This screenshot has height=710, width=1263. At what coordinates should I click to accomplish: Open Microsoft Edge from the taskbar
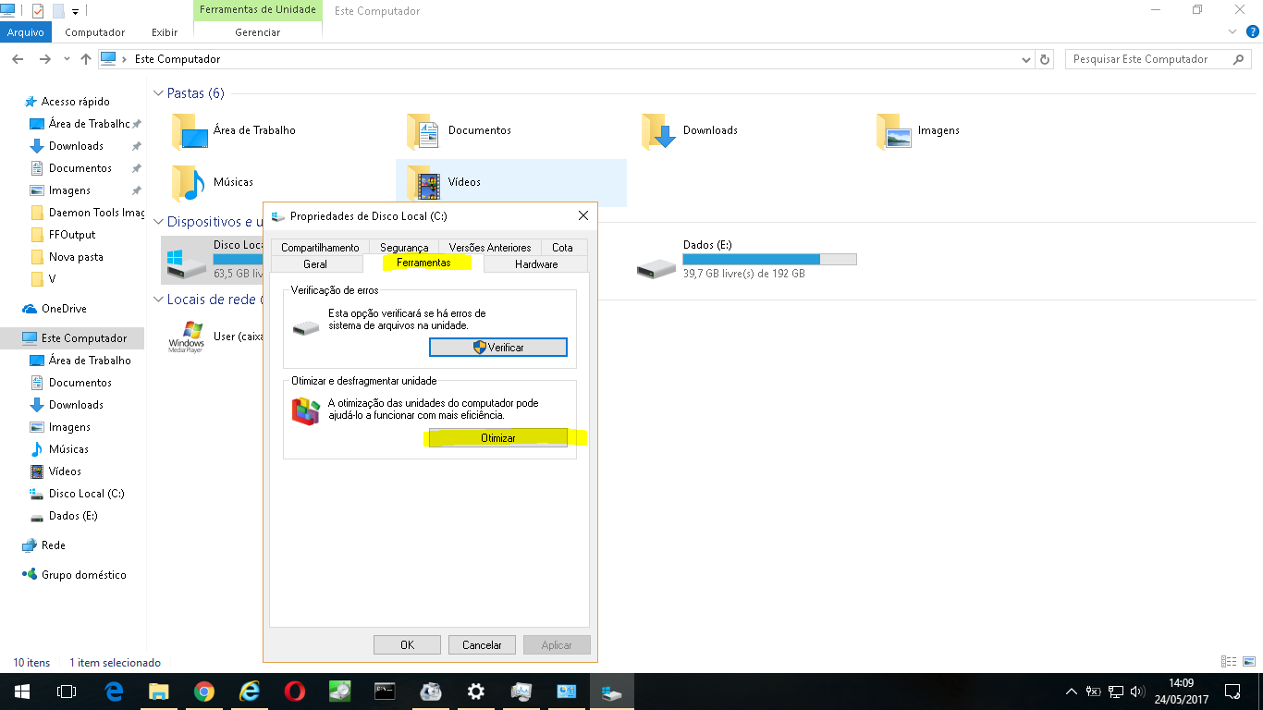114,692
